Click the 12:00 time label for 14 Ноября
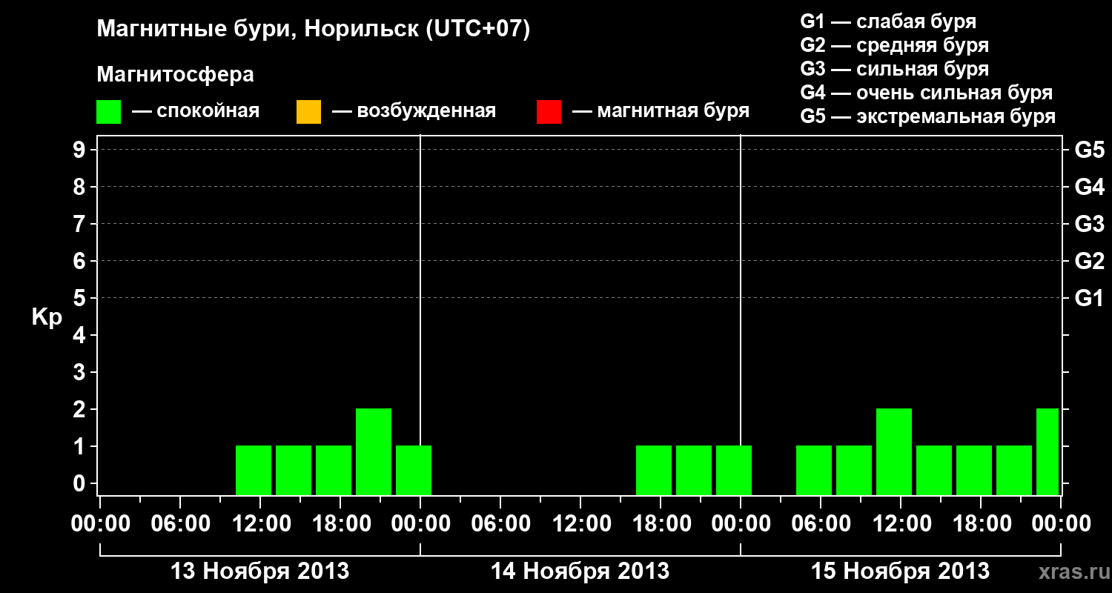1112x593 pixels. [581, 524]
